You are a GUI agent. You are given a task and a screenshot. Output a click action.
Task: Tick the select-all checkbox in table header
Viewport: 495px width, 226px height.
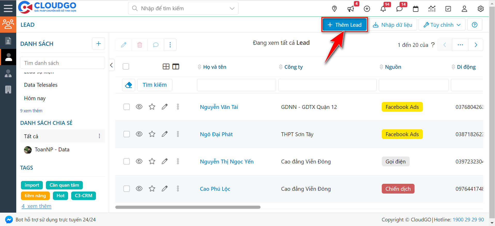126,66
